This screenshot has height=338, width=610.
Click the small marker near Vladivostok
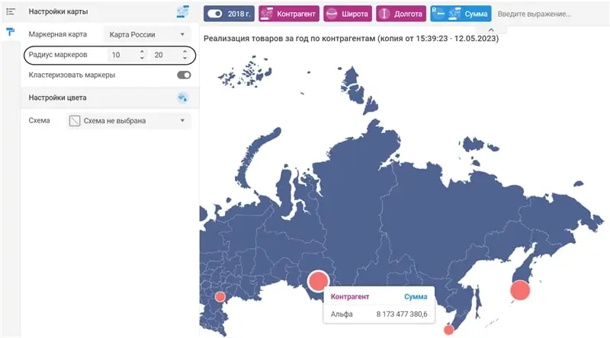(448, 330)
